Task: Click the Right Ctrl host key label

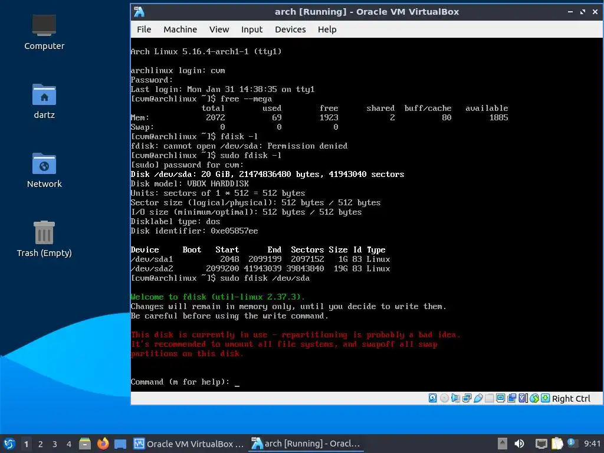Action: click(571, 399)
